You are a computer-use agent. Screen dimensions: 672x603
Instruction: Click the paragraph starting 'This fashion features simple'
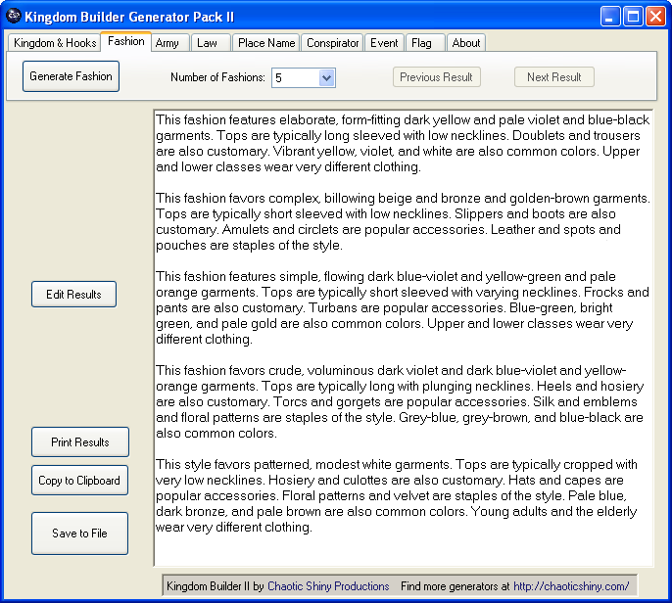(403, 307)
